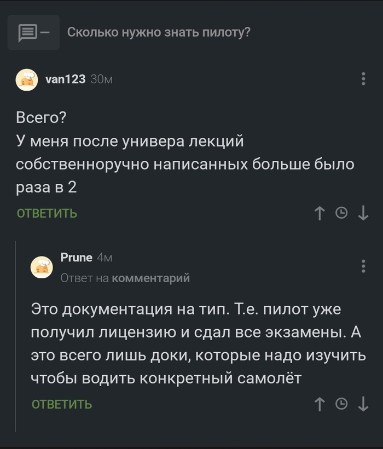Image resolution: width=383 pixels, height=449 pixels.
Task: Click the 4м timestamp on Prune's reply
Action: [x=104, y=258]
